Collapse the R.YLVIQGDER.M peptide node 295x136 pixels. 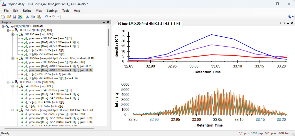8,82
